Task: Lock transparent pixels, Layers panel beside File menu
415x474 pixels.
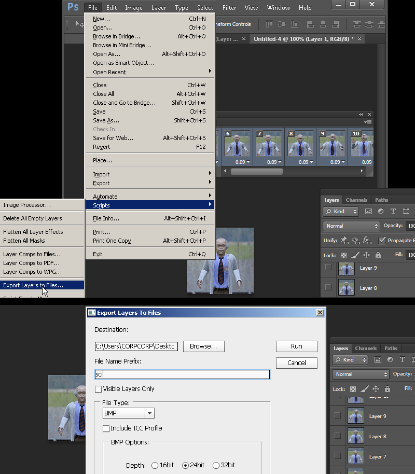Action: point(343,256)
